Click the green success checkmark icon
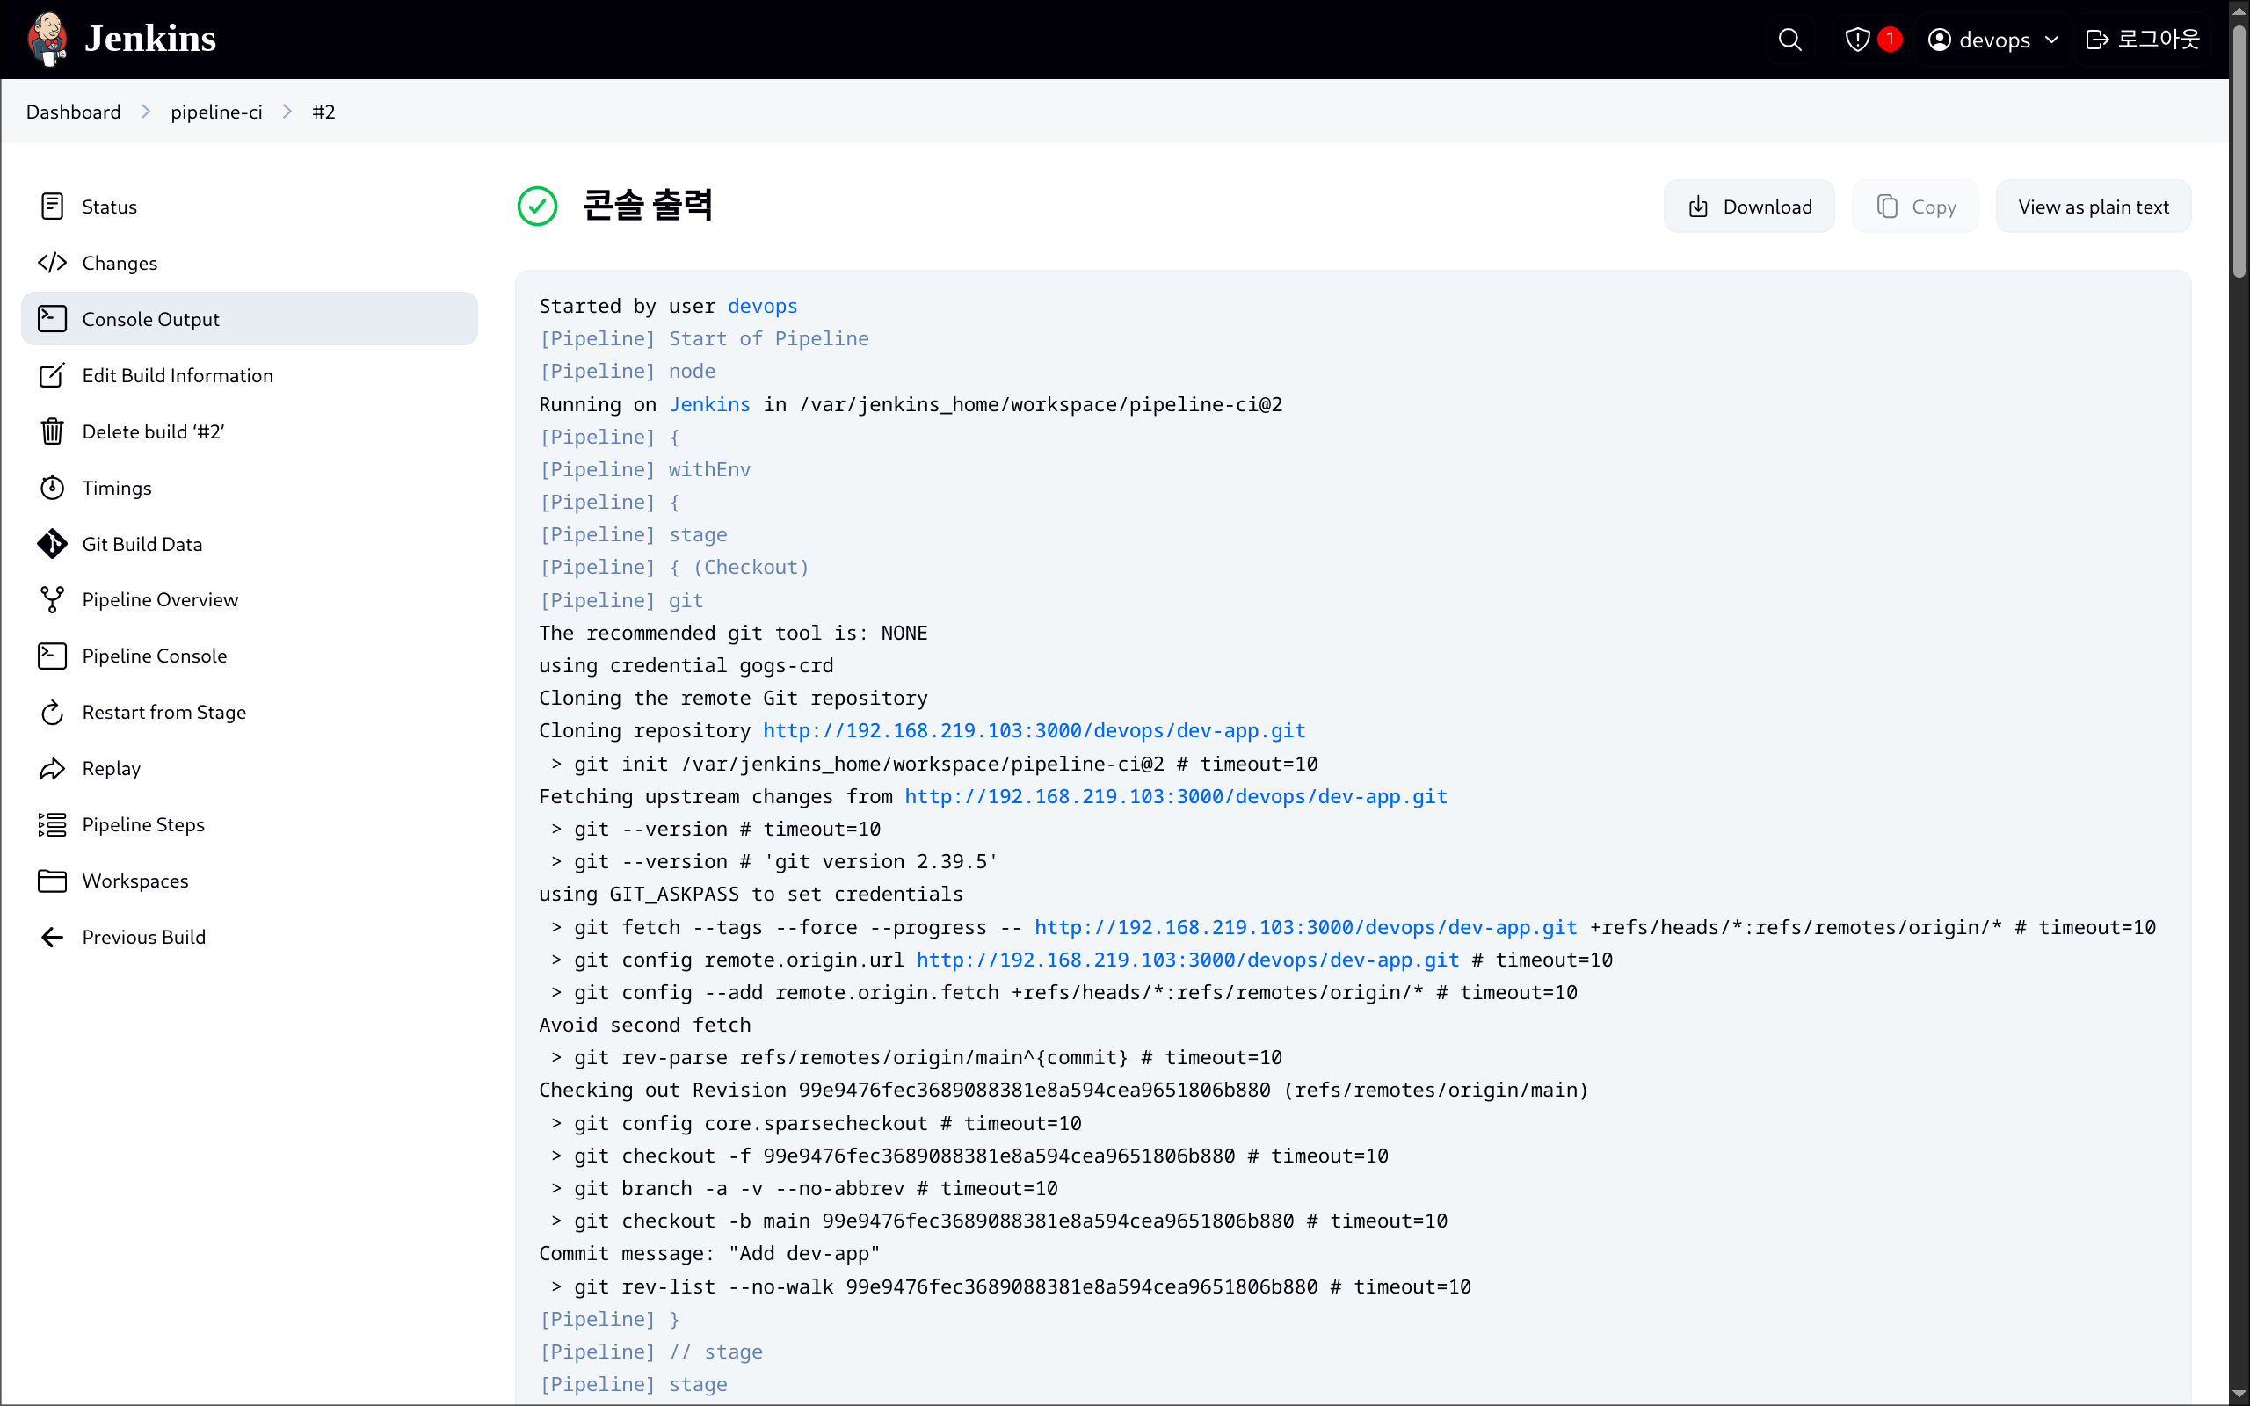The width and height of the screenshot is (2250, 1406). click(x=537, y=207)
